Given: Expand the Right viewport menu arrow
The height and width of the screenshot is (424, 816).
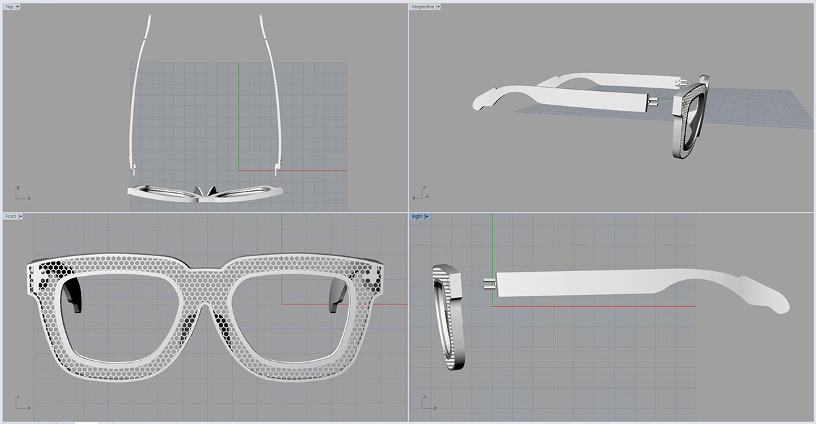Looking at the screenshot, I should point(426,217).
